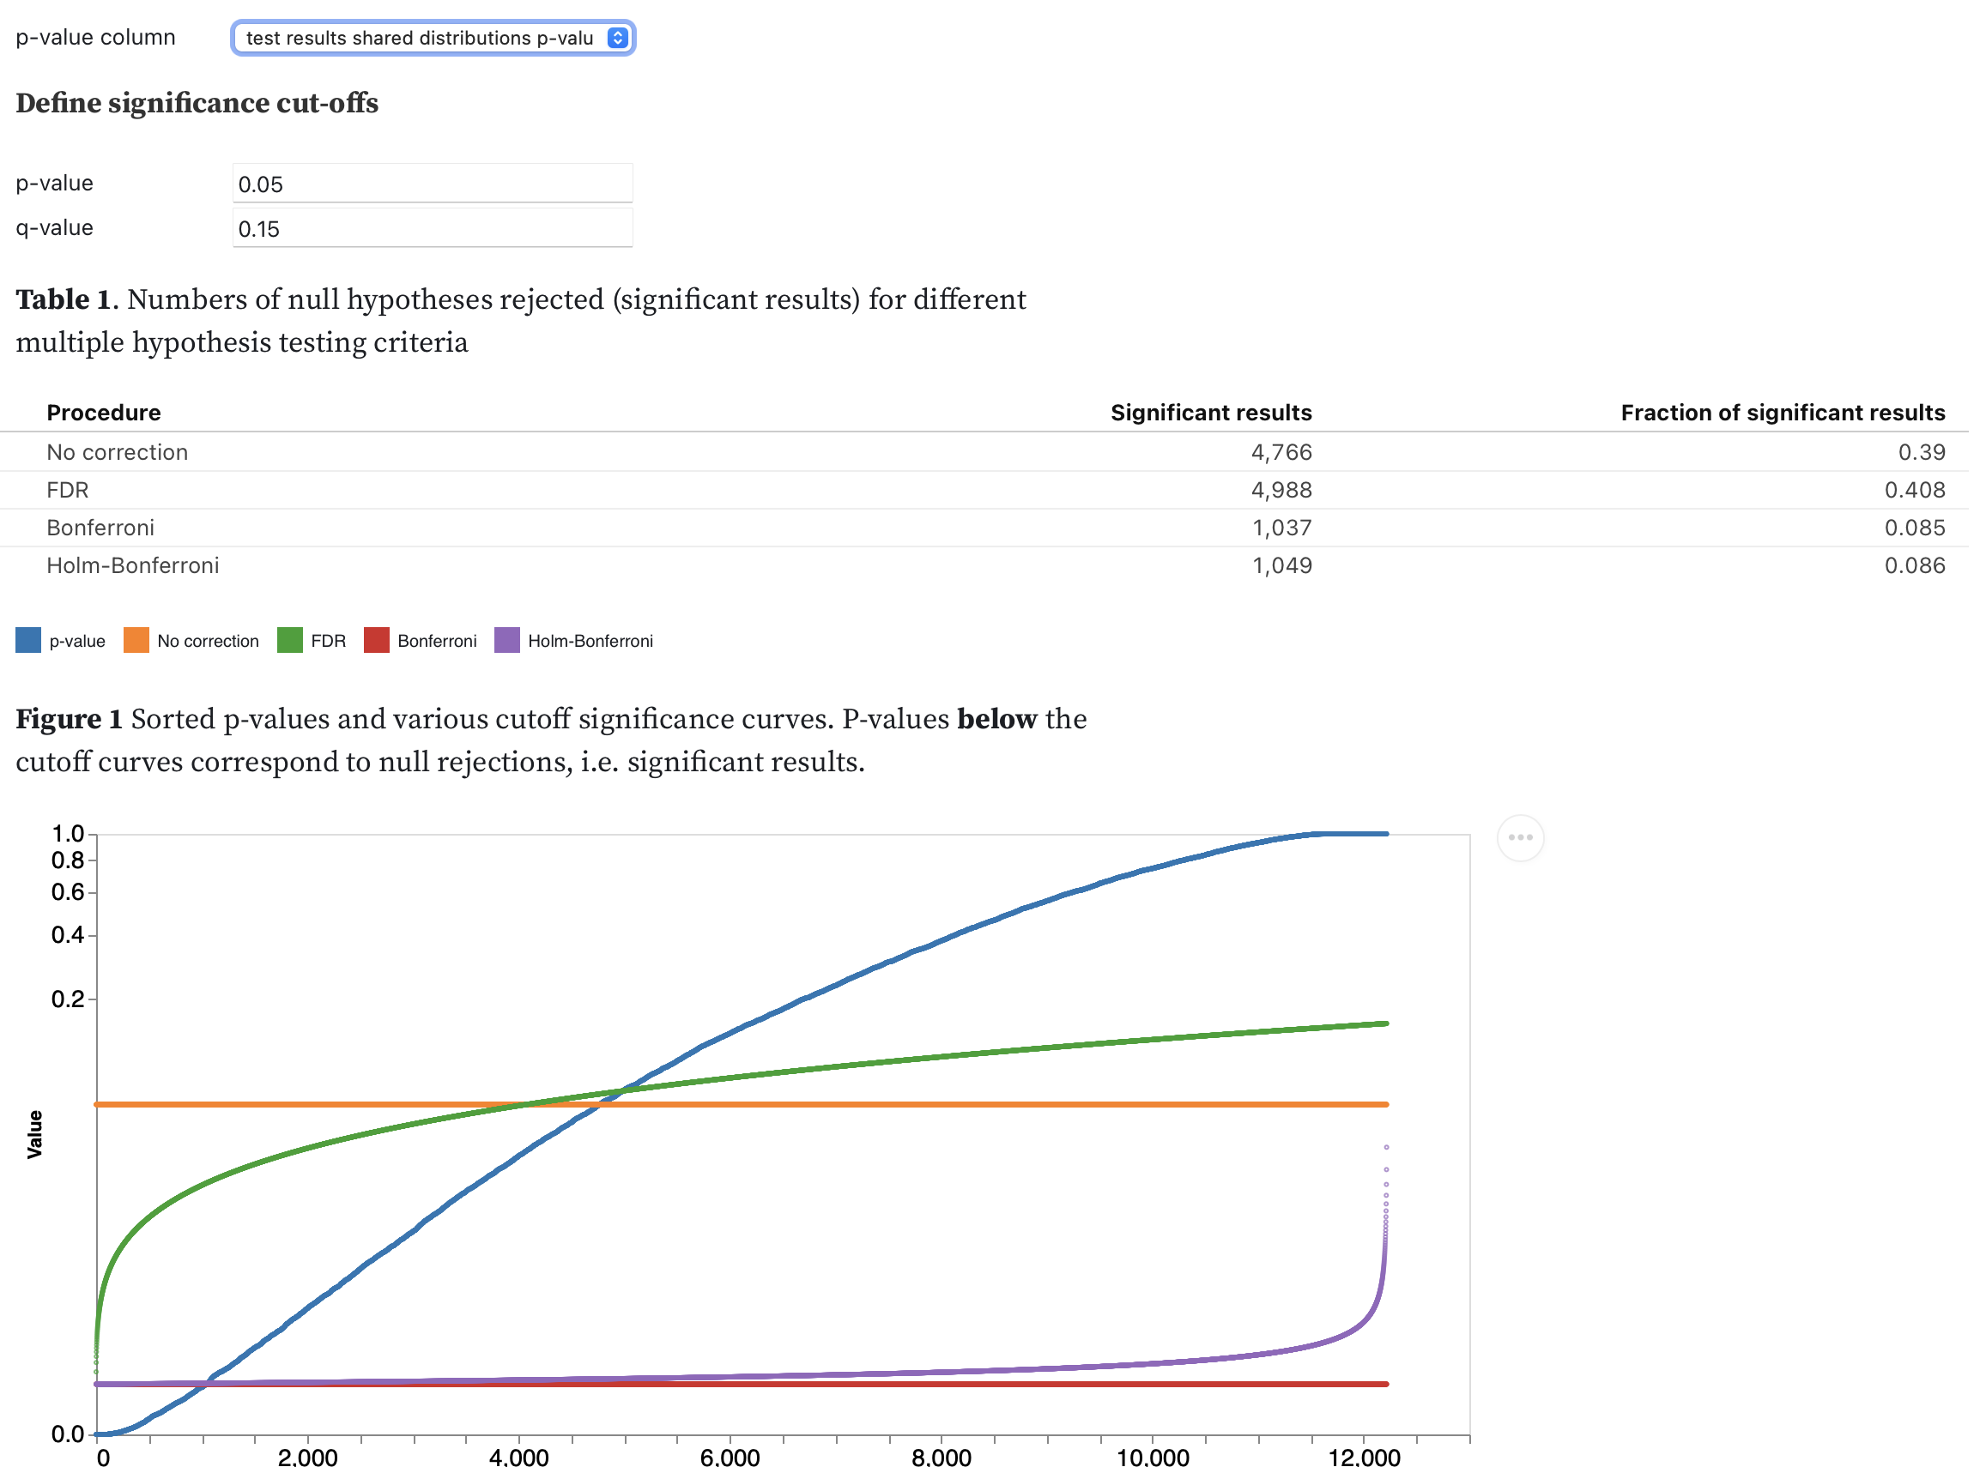
Task: Click the 'q-value' field label
Action: [54, 228]
